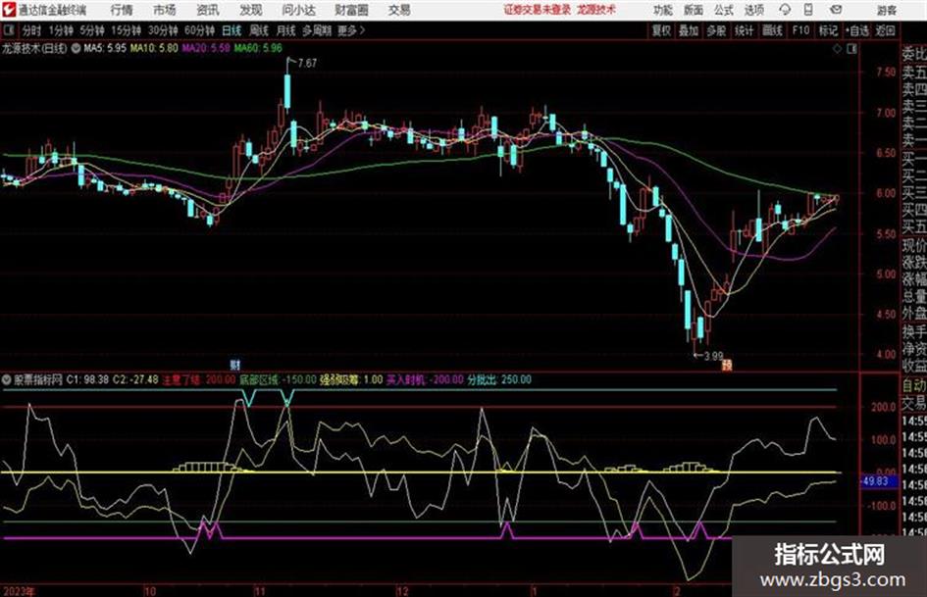Click the 股票指标网 indicator name
This screenshot has height=597, width=927.
pyautogui.click(x=38, y=379)
